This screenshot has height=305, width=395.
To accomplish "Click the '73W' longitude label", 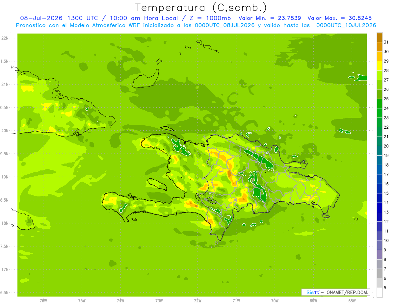I will pos(159,301).
